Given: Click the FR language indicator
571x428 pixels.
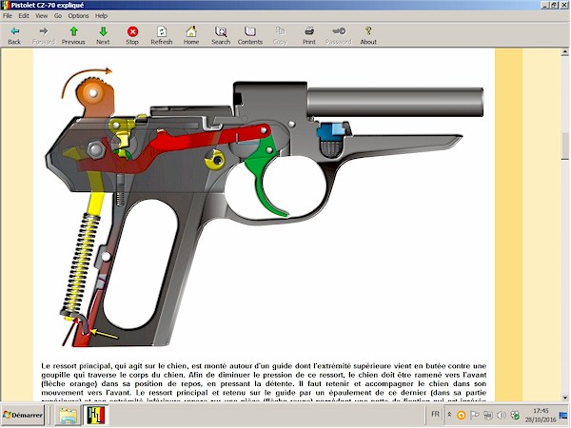Looking at the screenshot, I should (x=435, y=415).
